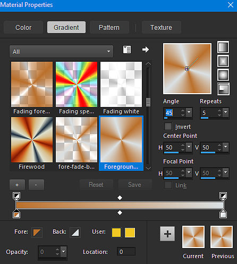Screen dimensions: 237x264
Task: Click the arrow icon beside category list
Action: click(x=146, y=49)
